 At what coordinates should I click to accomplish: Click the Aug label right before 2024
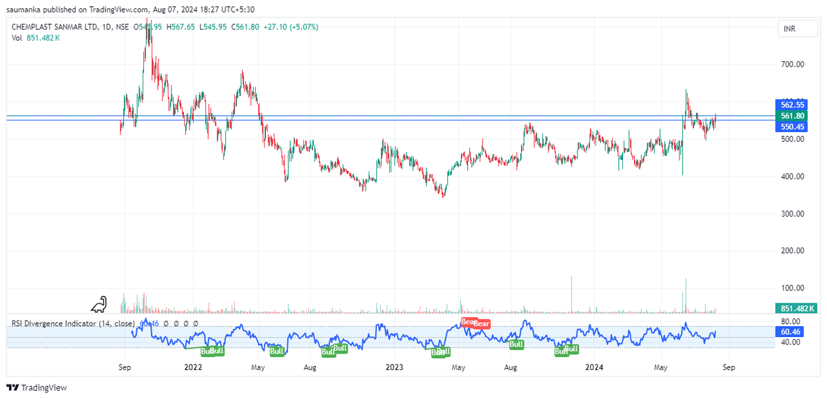coord(511,367)
